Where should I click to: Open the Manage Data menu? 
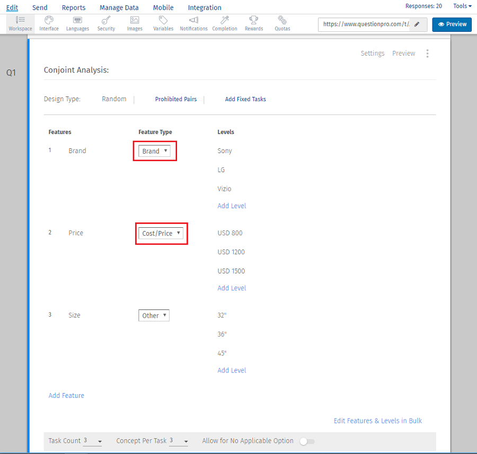(x=119, y=7)
